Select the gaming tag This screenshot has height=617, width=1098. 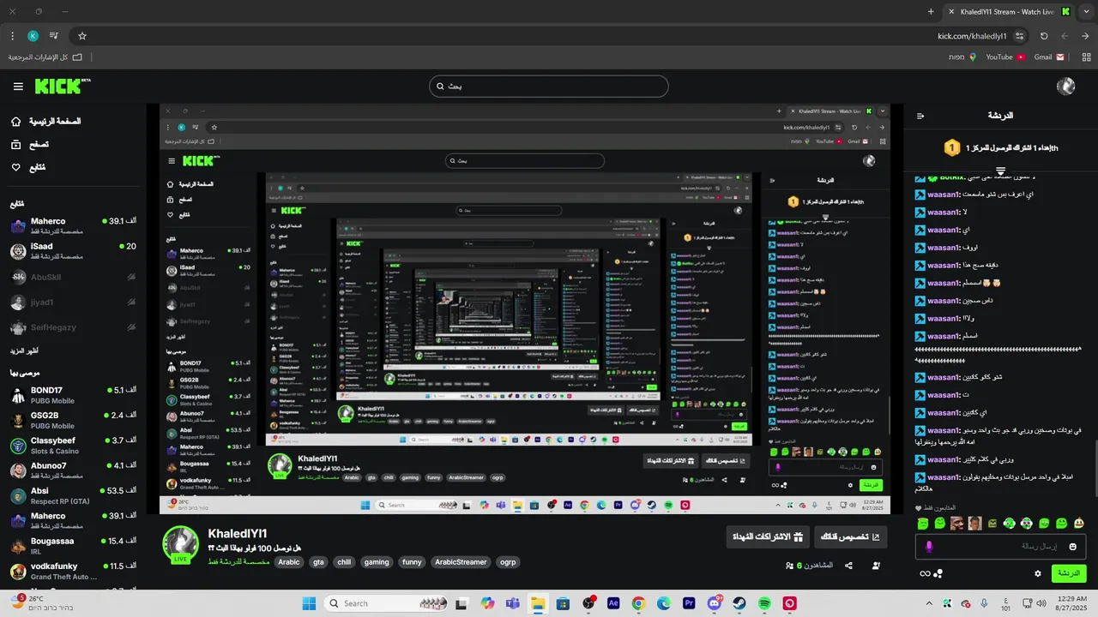coord(377,562)
